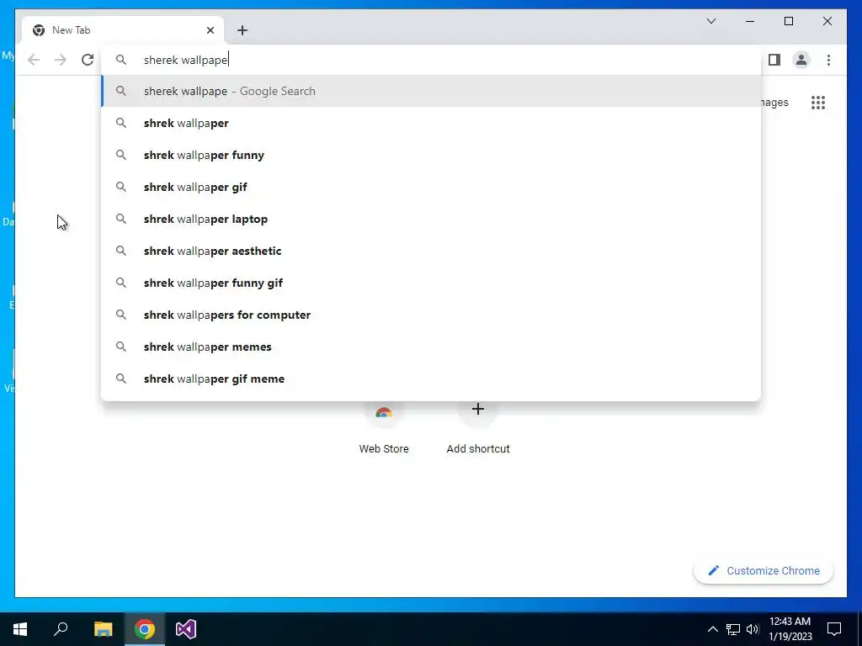Open a new tab with the plus button

242,30
